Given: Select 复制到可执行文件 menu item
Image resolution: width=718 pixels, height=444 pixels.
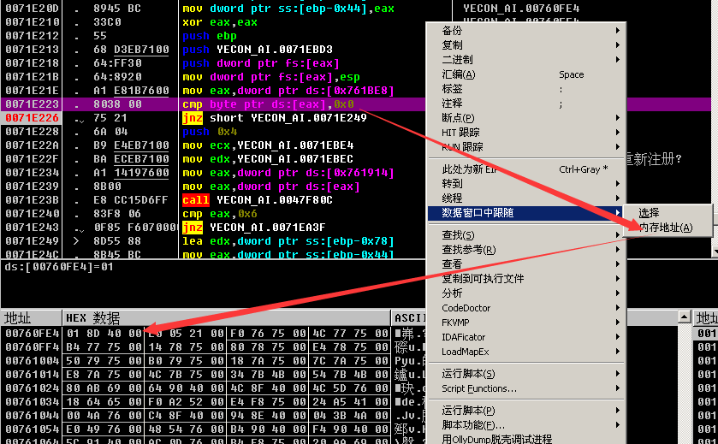Looking at the screenshot, I should coord(483,279).
